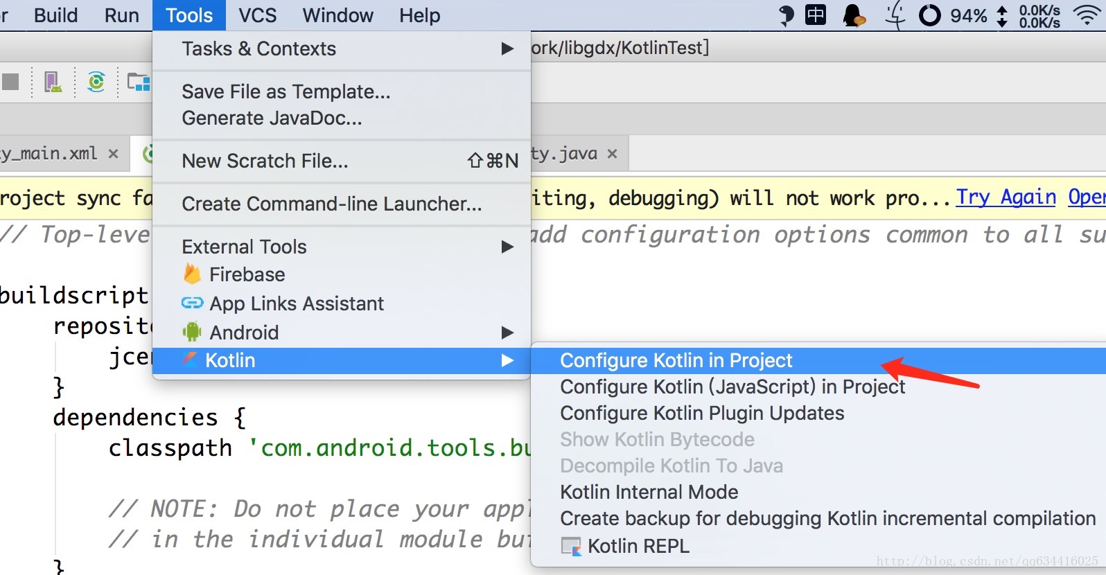Click the Kotlin logo icon in menu

(189, 359)
